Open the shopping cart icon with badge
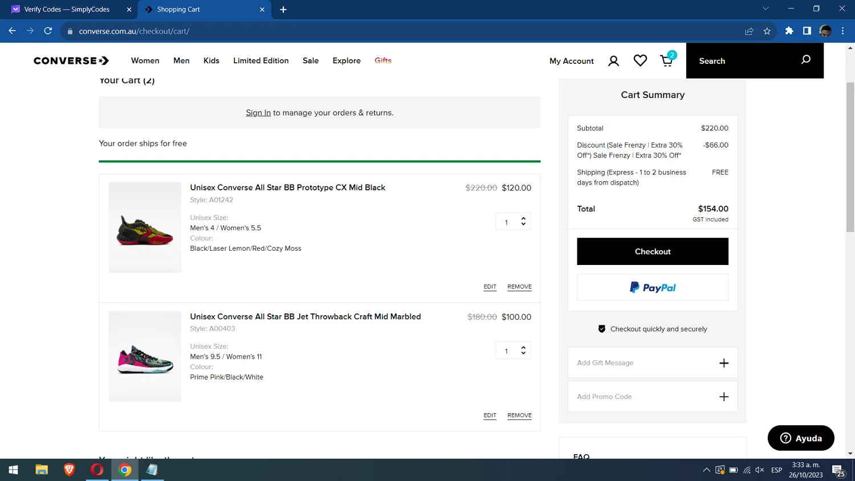Viewport: 855px width, 481px height. click(667, 59)
